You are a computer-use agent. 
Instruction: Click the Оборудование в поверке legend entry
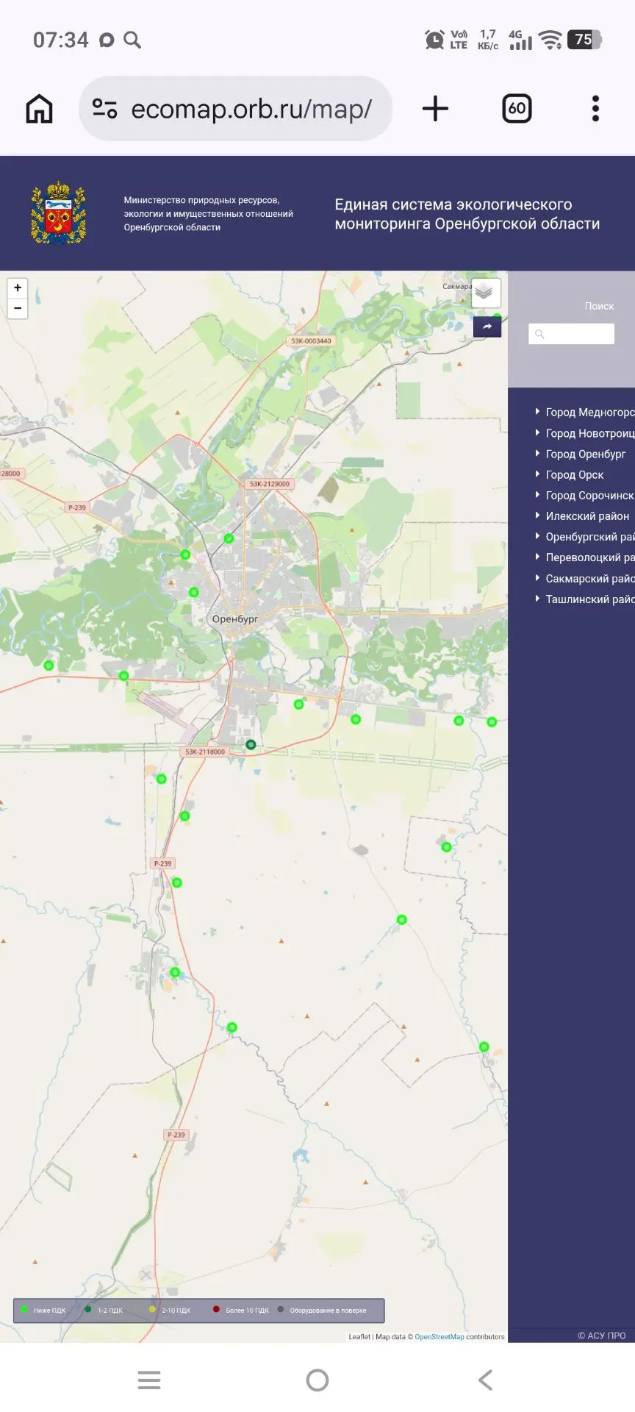point(322,1310)
